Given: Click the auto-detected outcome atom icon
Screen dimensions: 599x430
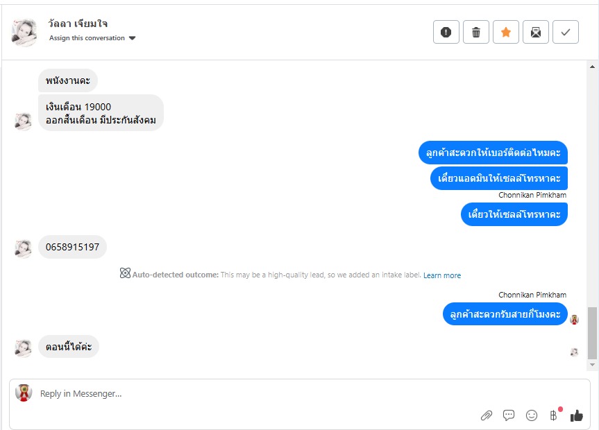Looking at the screenshot, I should point(125,274).
